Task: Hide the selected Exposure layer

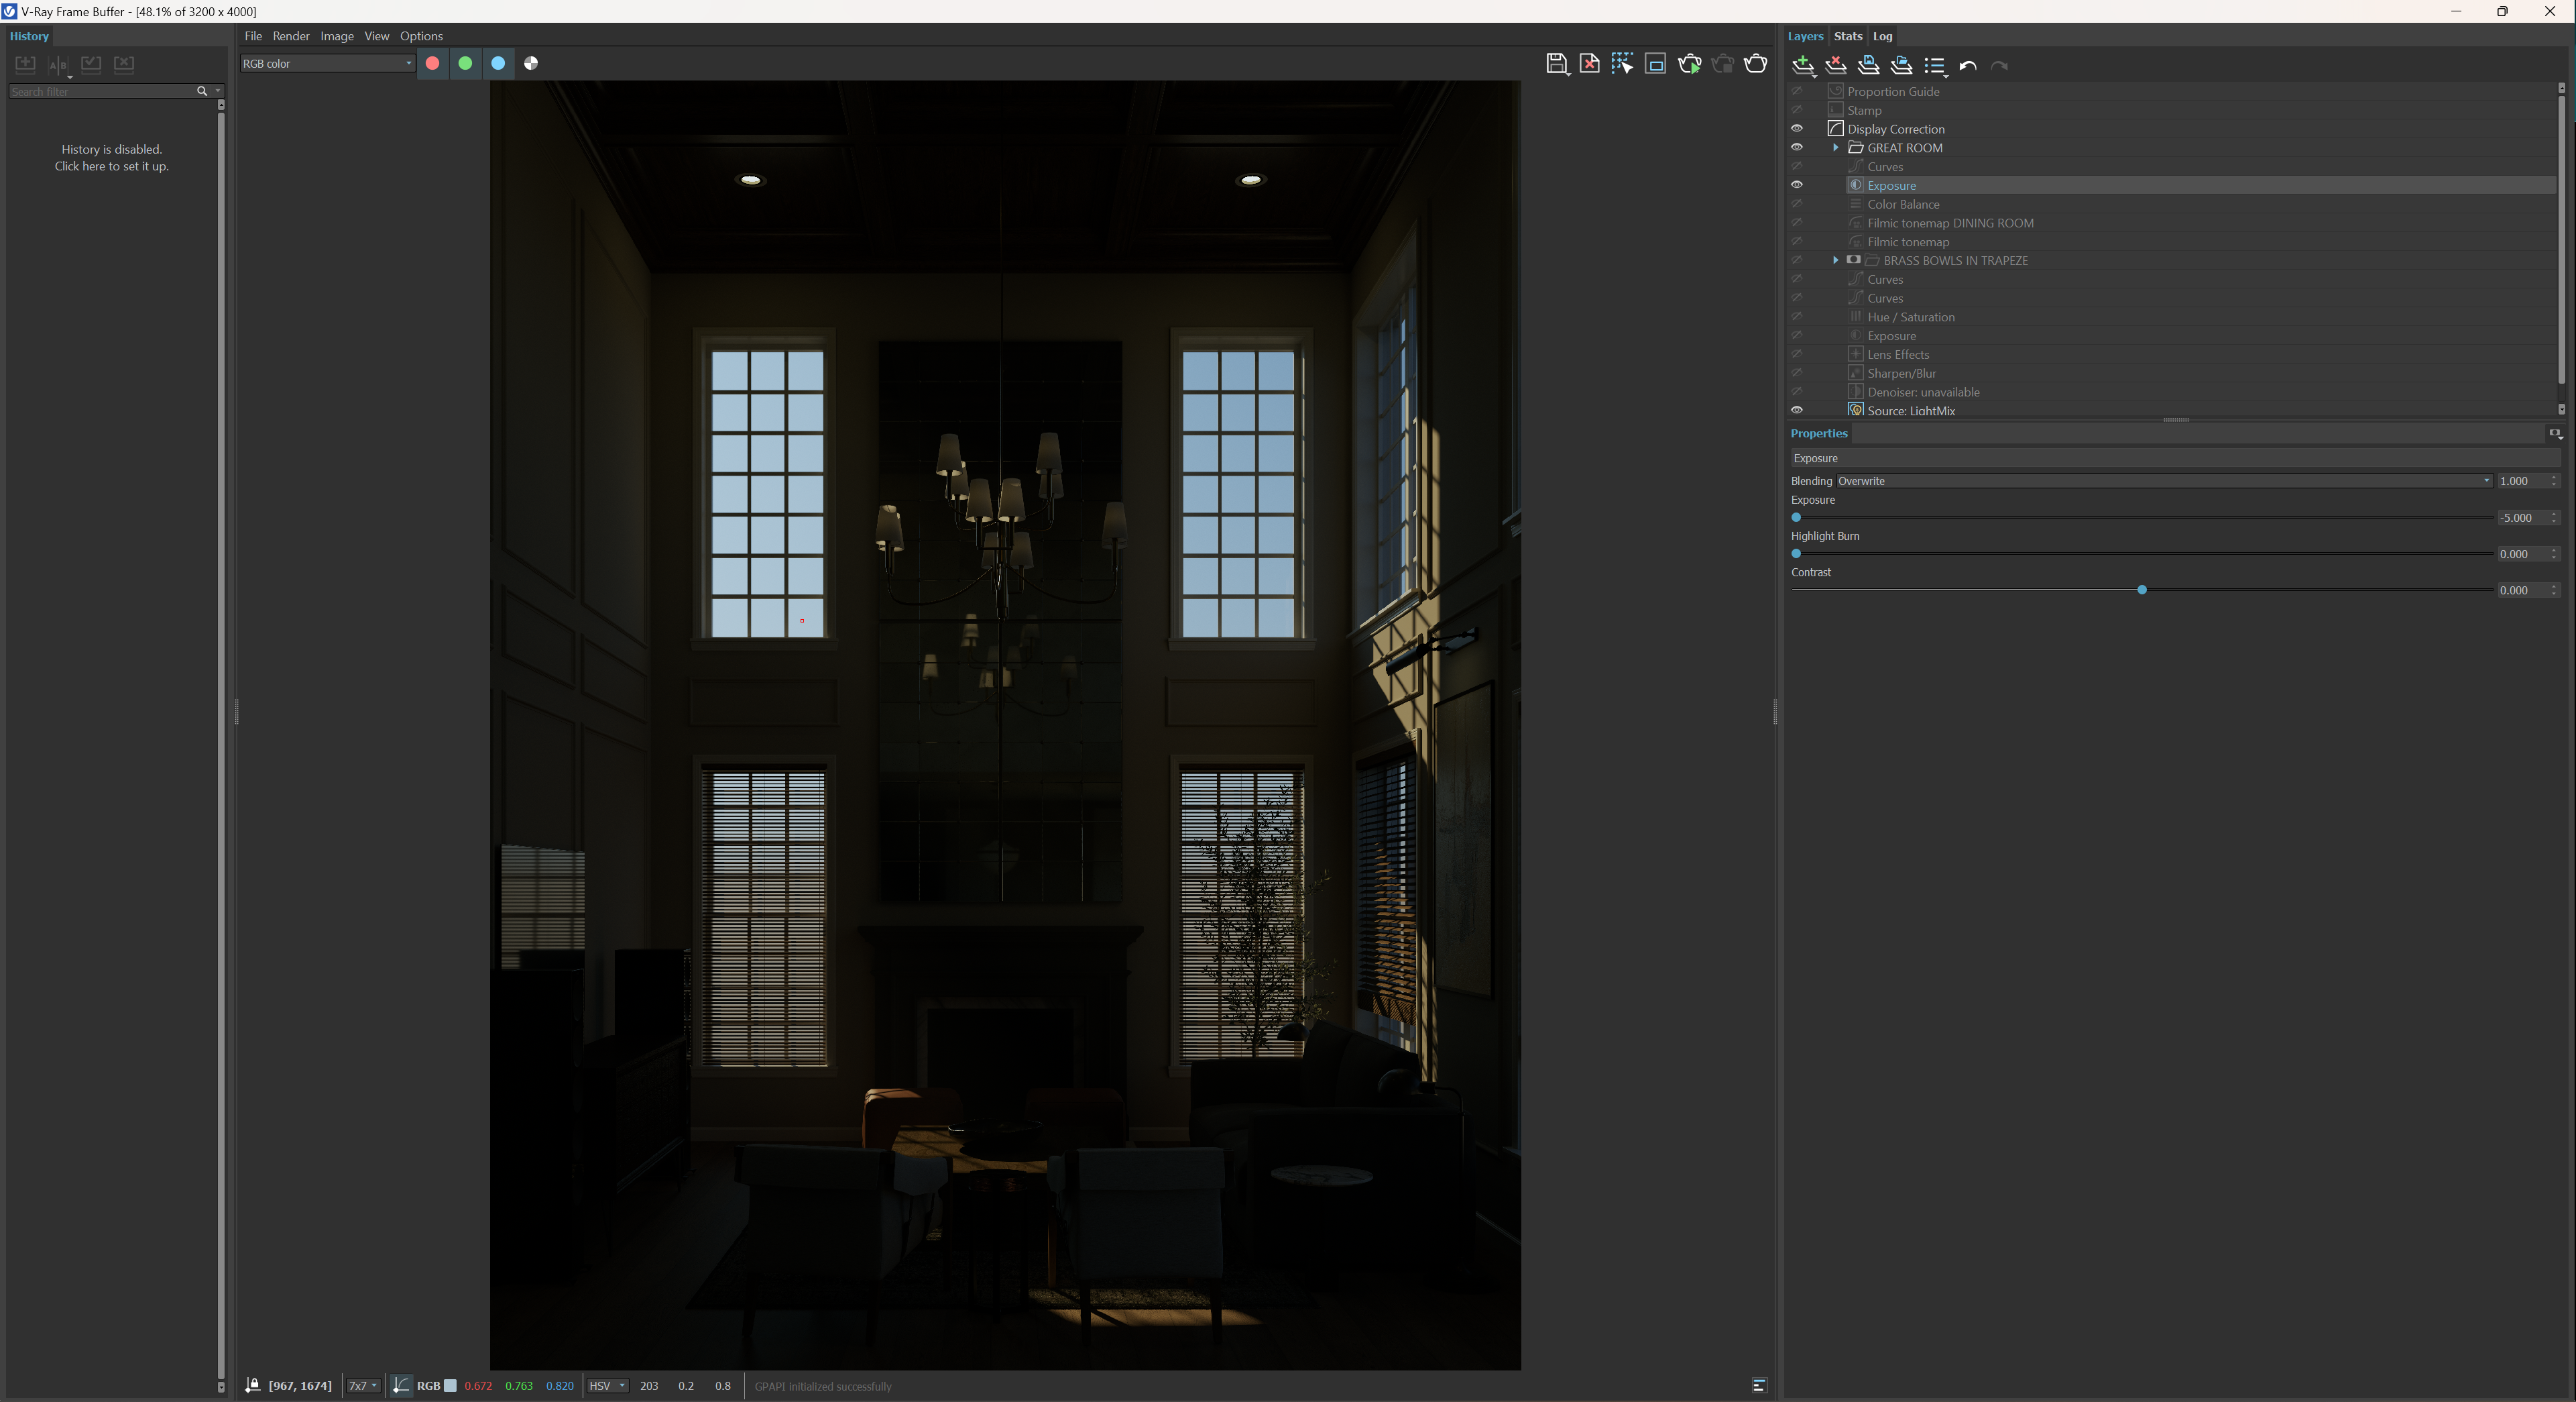Action: (1797, 185)
